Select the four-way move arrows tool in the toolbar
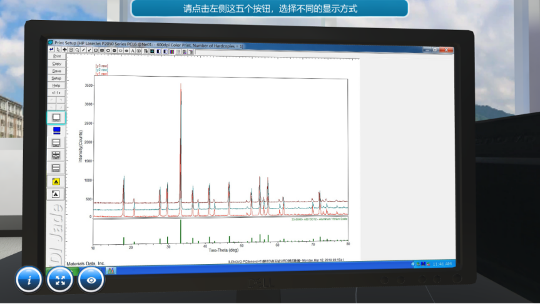Image resolution: width=540 pixels, height=304 pixels. pyautogui.click(x=64, y=49)
